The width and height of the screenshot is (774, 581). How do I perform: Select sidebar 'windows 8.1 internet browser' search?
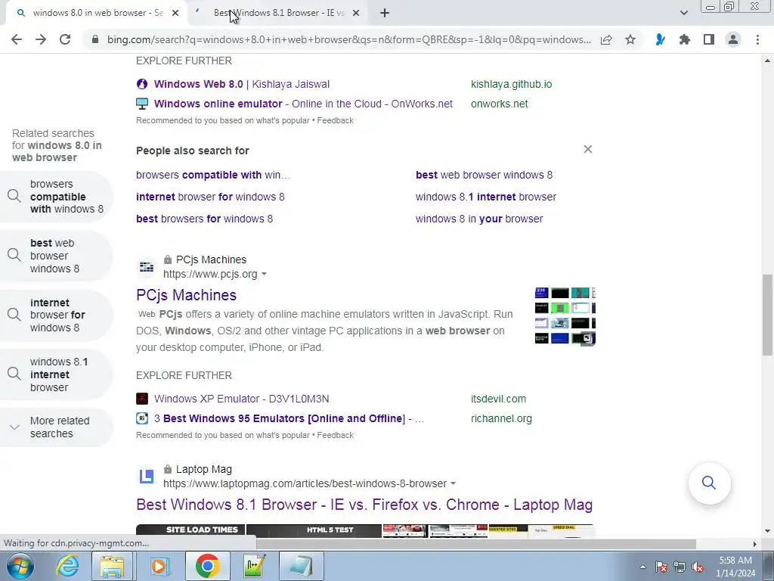tap(56, 374)
